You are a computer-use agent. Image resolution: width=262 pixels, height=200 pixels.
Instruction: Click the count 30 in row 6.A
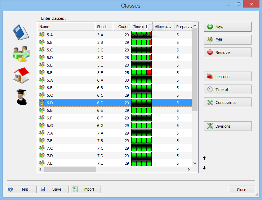(x=126, y=80)
